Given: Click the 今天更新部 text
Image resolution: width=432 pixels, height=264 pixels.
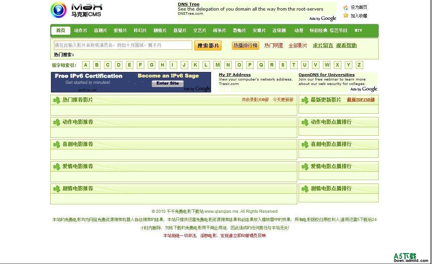Looking at the screenshot, I should 283,100.
